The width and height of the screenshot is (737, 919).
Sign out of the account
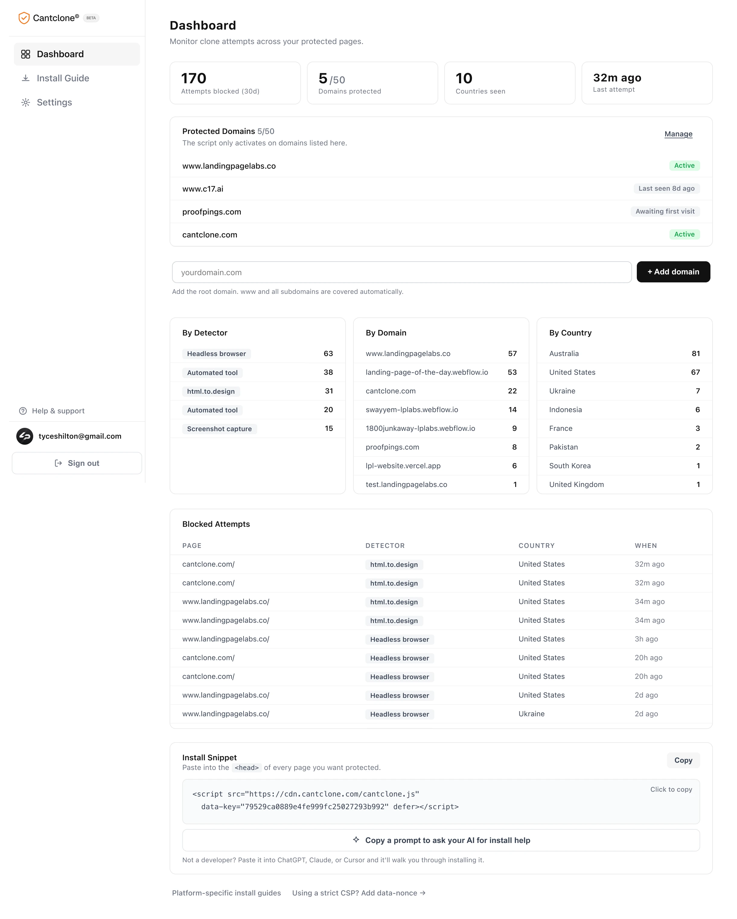tap(77, 463)
